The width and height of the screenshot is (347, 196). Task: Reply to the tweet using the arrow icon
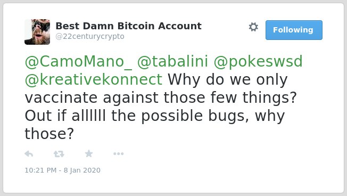pyautogui.click(x=29, y=154)
